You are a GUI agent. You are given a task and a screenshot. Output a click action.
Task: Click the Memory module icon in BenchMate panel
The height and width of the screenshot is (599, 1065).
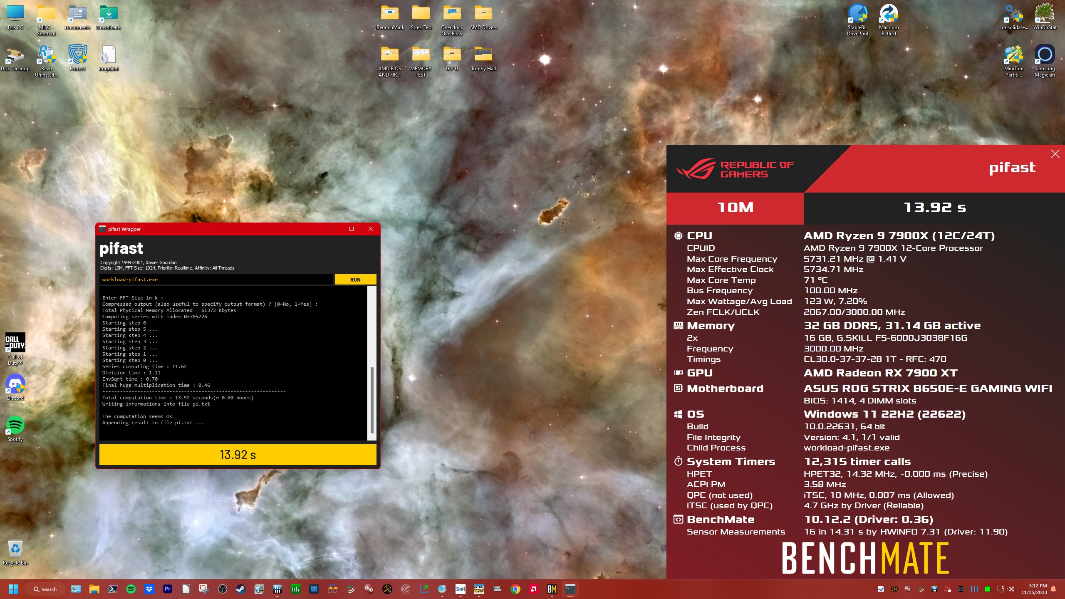[x=678, y=325]
